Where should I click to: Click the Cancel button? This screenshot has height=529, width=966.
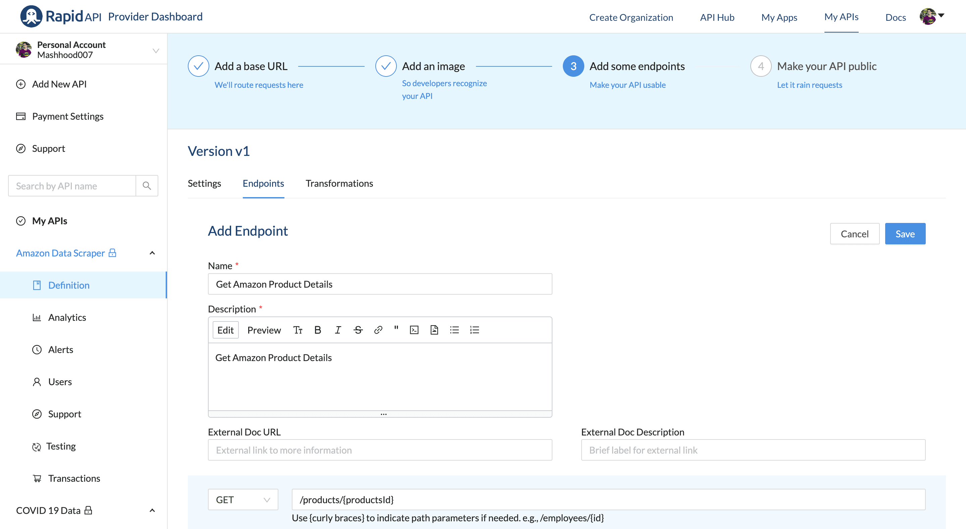point(854,233)
